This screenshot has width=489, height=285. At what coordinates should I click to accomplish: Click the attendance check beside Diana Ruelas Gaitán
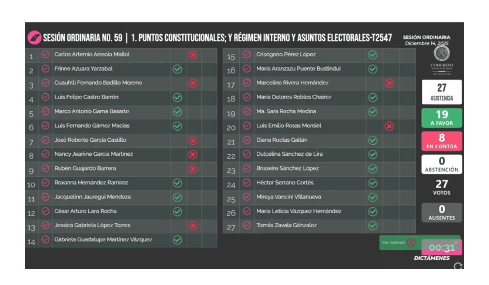[x=247, y=140]
